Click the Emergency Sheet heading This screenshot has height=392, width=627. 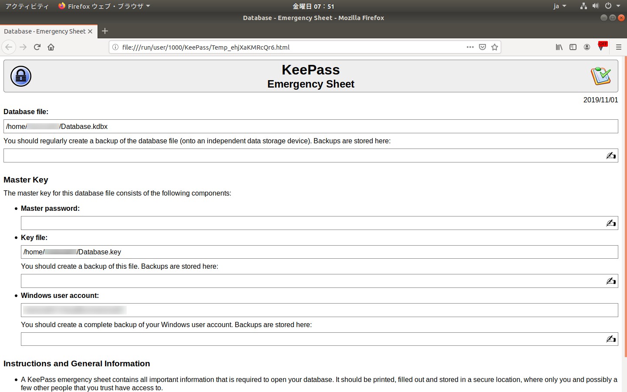coord(311,84)
